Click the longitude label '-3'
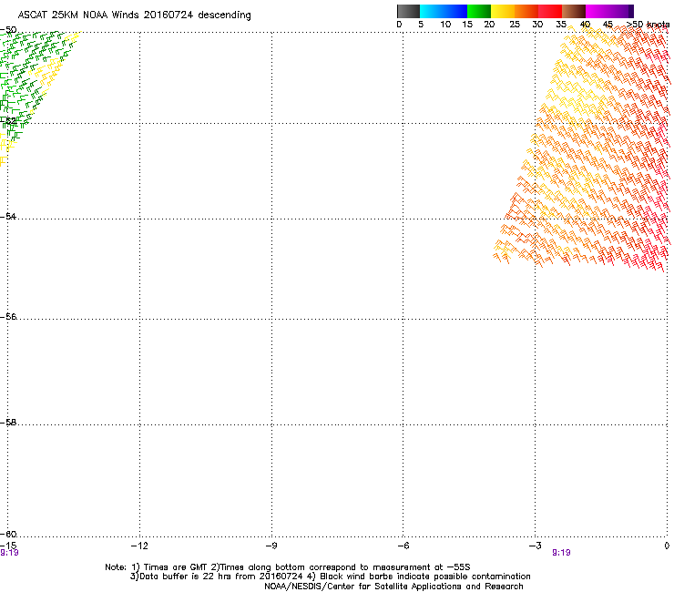The height and width of the screenshot is (592, 674). [x=536, y=546]
